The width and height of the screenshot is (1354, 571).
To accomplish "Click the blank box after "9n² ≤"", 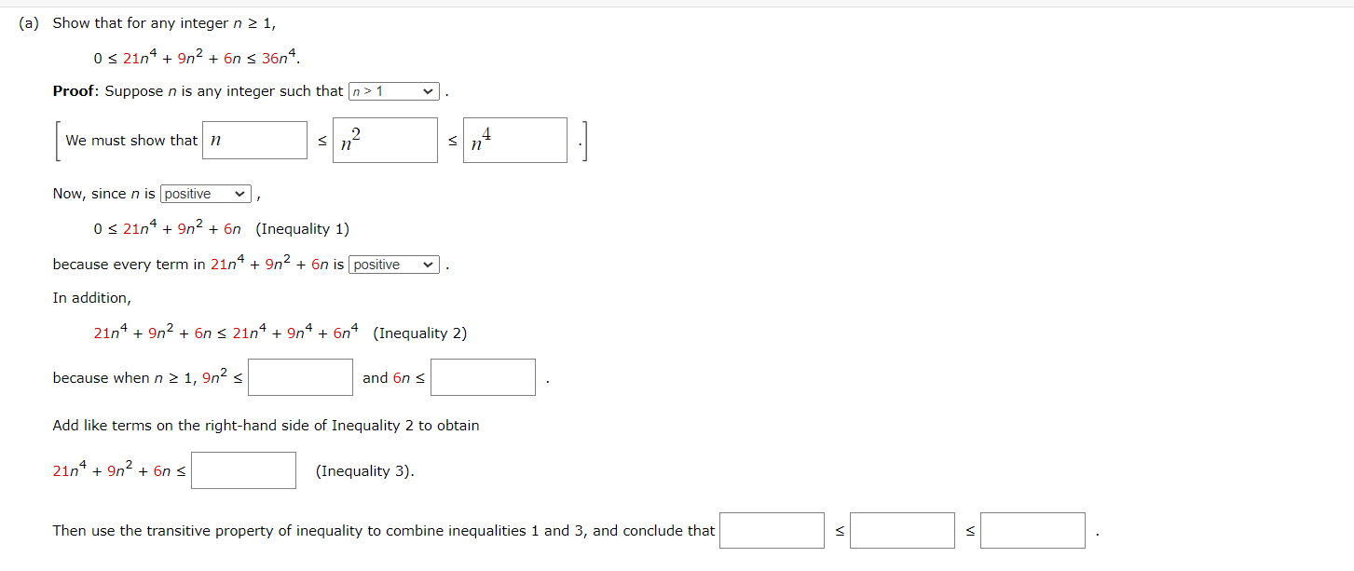I will (x=299, y=376).
